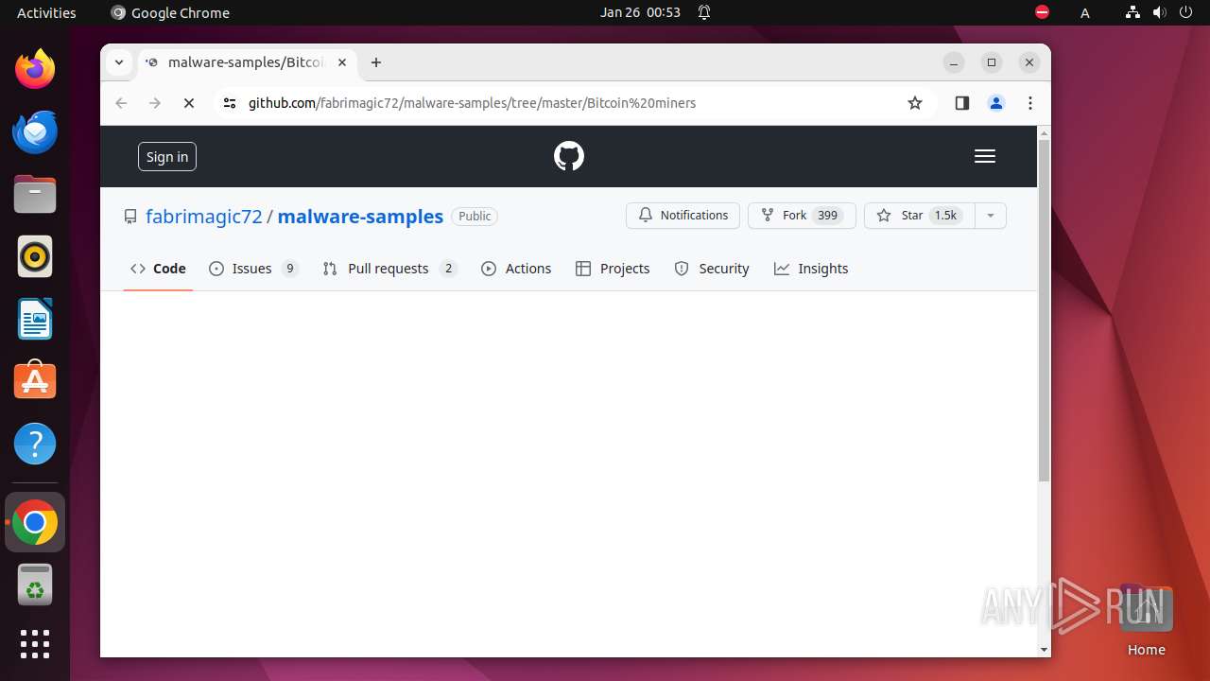Viewport: 1210px width, 681px height.
Task: Star the malware-samples repository
Action: [x=919, y=216]
